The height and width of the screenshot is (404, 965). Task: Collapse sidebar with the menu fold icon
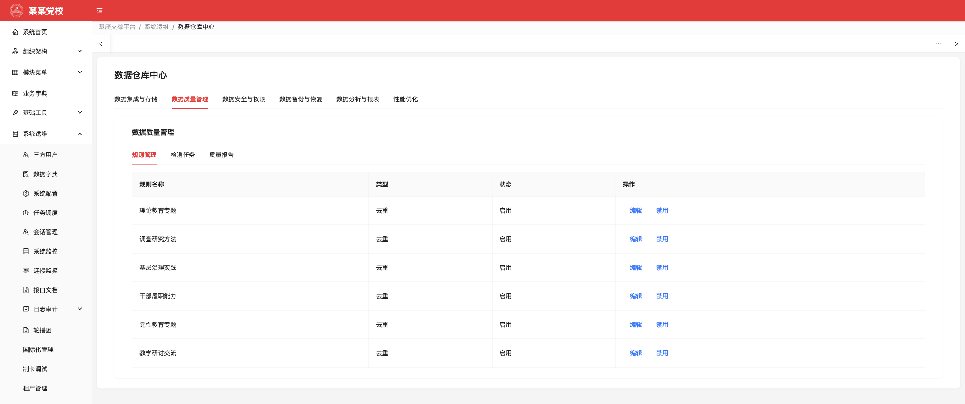tap(100, 11)
